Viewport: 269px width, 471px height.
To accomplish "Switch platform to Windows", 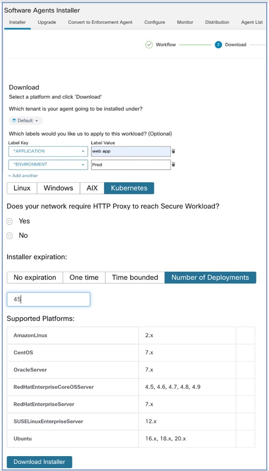I will 58,188.
